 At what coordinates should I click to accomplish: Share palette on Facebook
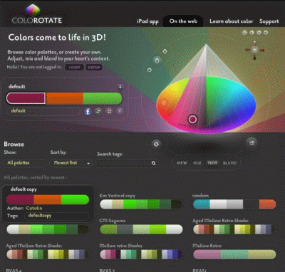point(88,111)
